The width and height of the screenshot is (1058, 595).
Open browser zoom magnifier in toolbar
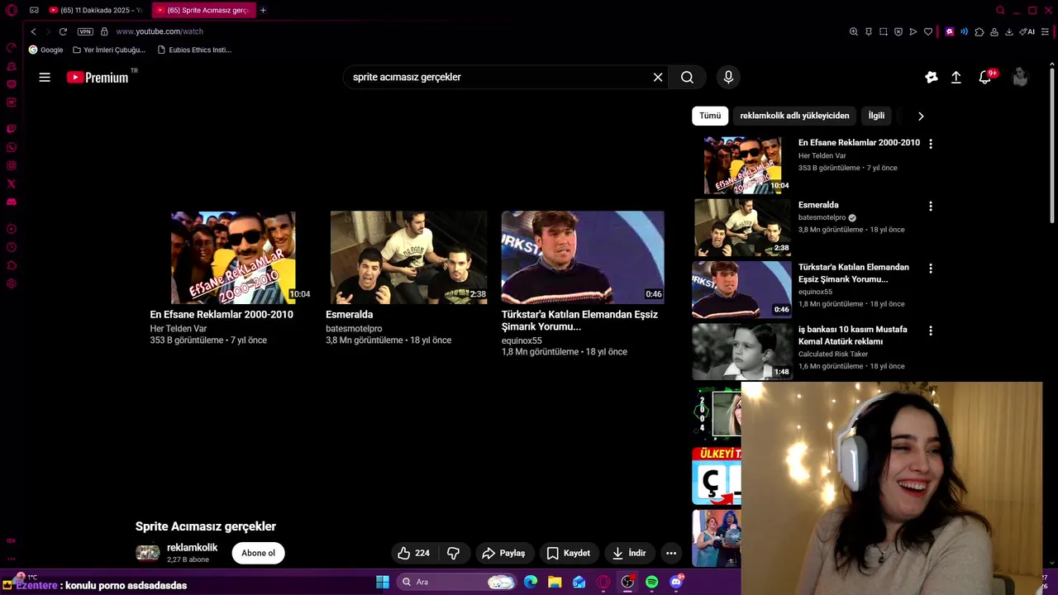click(854, 31)
